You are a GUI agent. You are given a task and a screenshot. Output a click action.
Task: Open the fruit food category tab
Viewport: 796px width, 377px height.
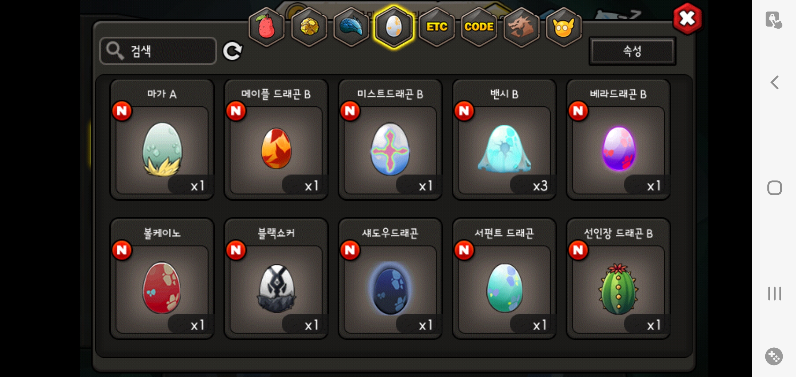pyautogui.click(x=266, y=27)
